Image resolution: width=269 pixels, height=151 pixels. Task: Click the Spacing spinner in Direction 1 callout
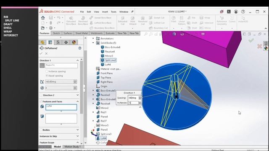pyautogui.click(x=140, y=98)
